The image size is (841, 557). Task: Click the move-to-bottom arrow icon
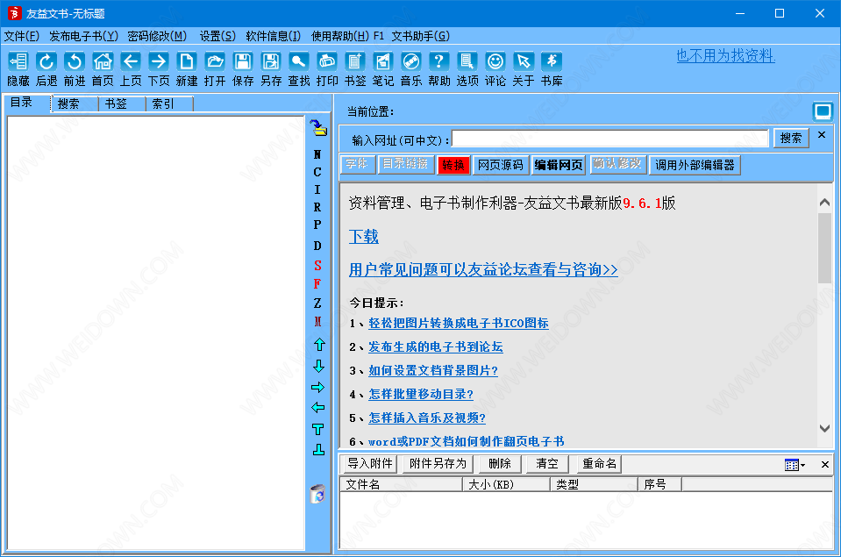318,450
